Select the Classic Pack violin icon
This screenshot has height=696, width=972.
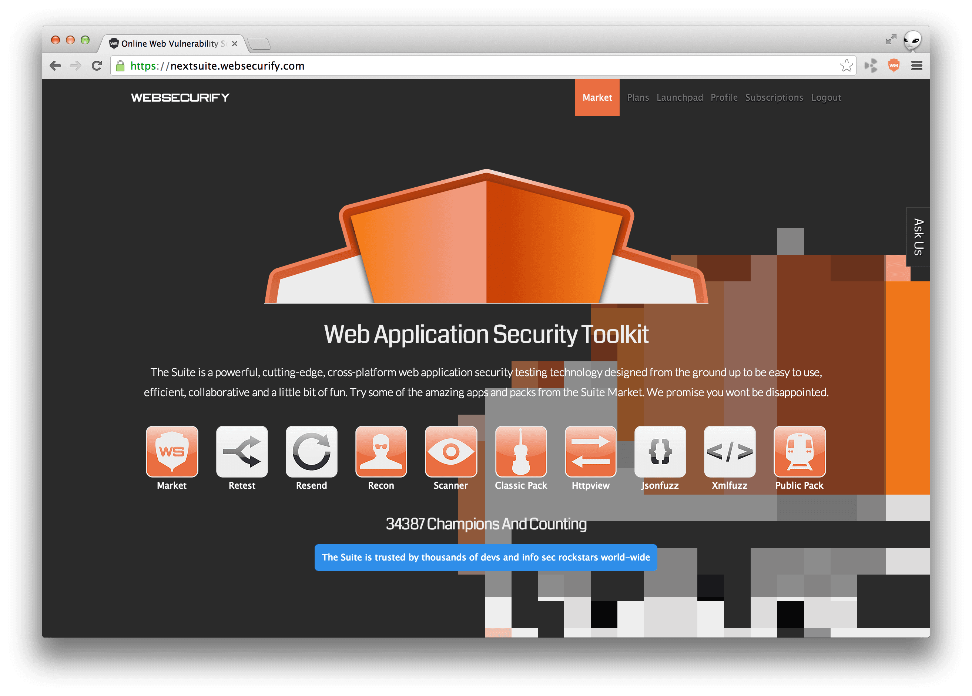(520, 451)
